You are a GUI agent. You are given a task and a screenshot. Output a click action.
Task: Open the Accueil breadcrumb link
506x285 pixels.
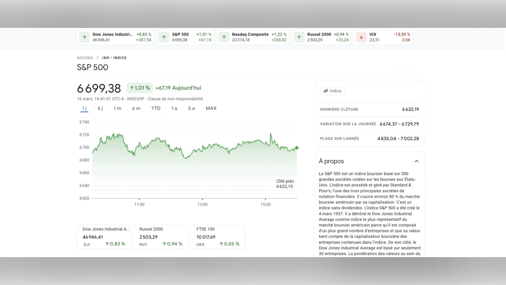(x=85, y=58)
